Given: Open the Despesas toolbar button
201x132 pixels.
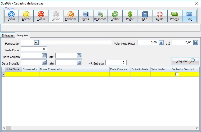Looking at the screenshot, I should point(100,16).
